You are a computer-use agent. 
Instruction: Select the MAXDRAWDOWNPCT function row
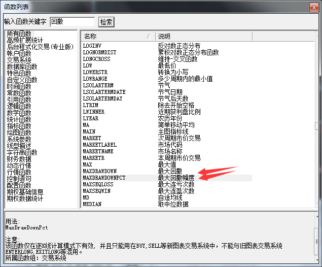167,178
